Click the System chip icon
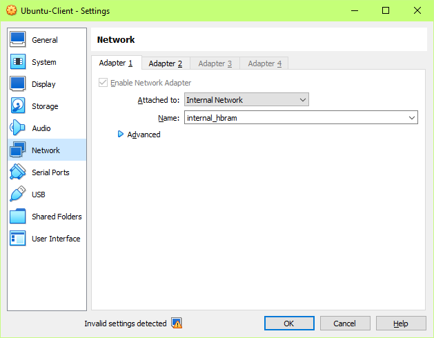434x338 pixels. [18, 61]
